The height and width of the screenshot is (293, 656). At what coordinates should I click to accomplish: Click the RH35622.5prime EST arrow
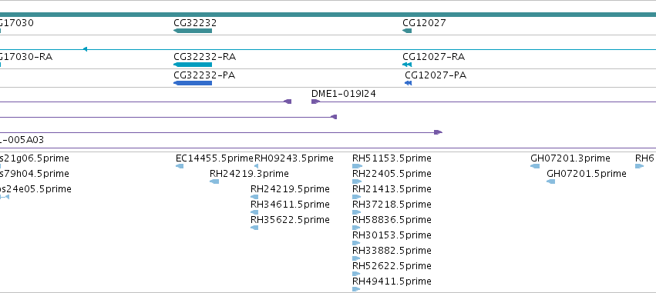[x=254, y=228]
